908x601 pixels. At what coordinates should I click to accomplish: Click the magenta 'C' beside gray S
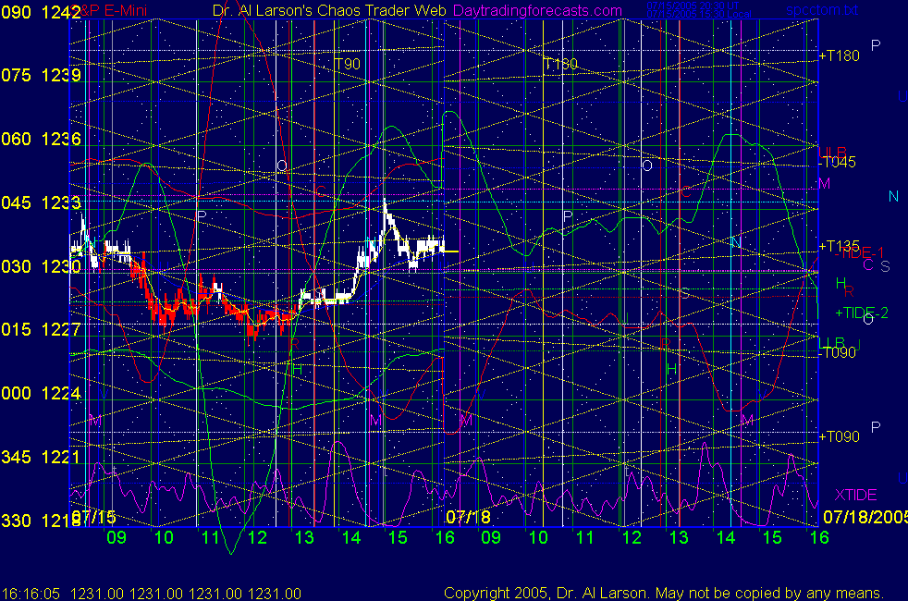click(868, 265)
